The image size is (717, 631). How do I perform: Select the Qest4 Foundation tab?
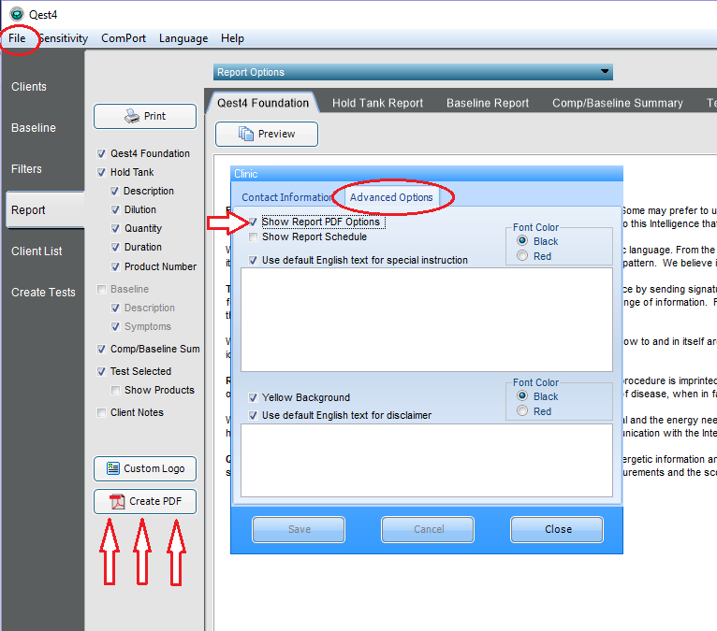click(x=263, y=103)
